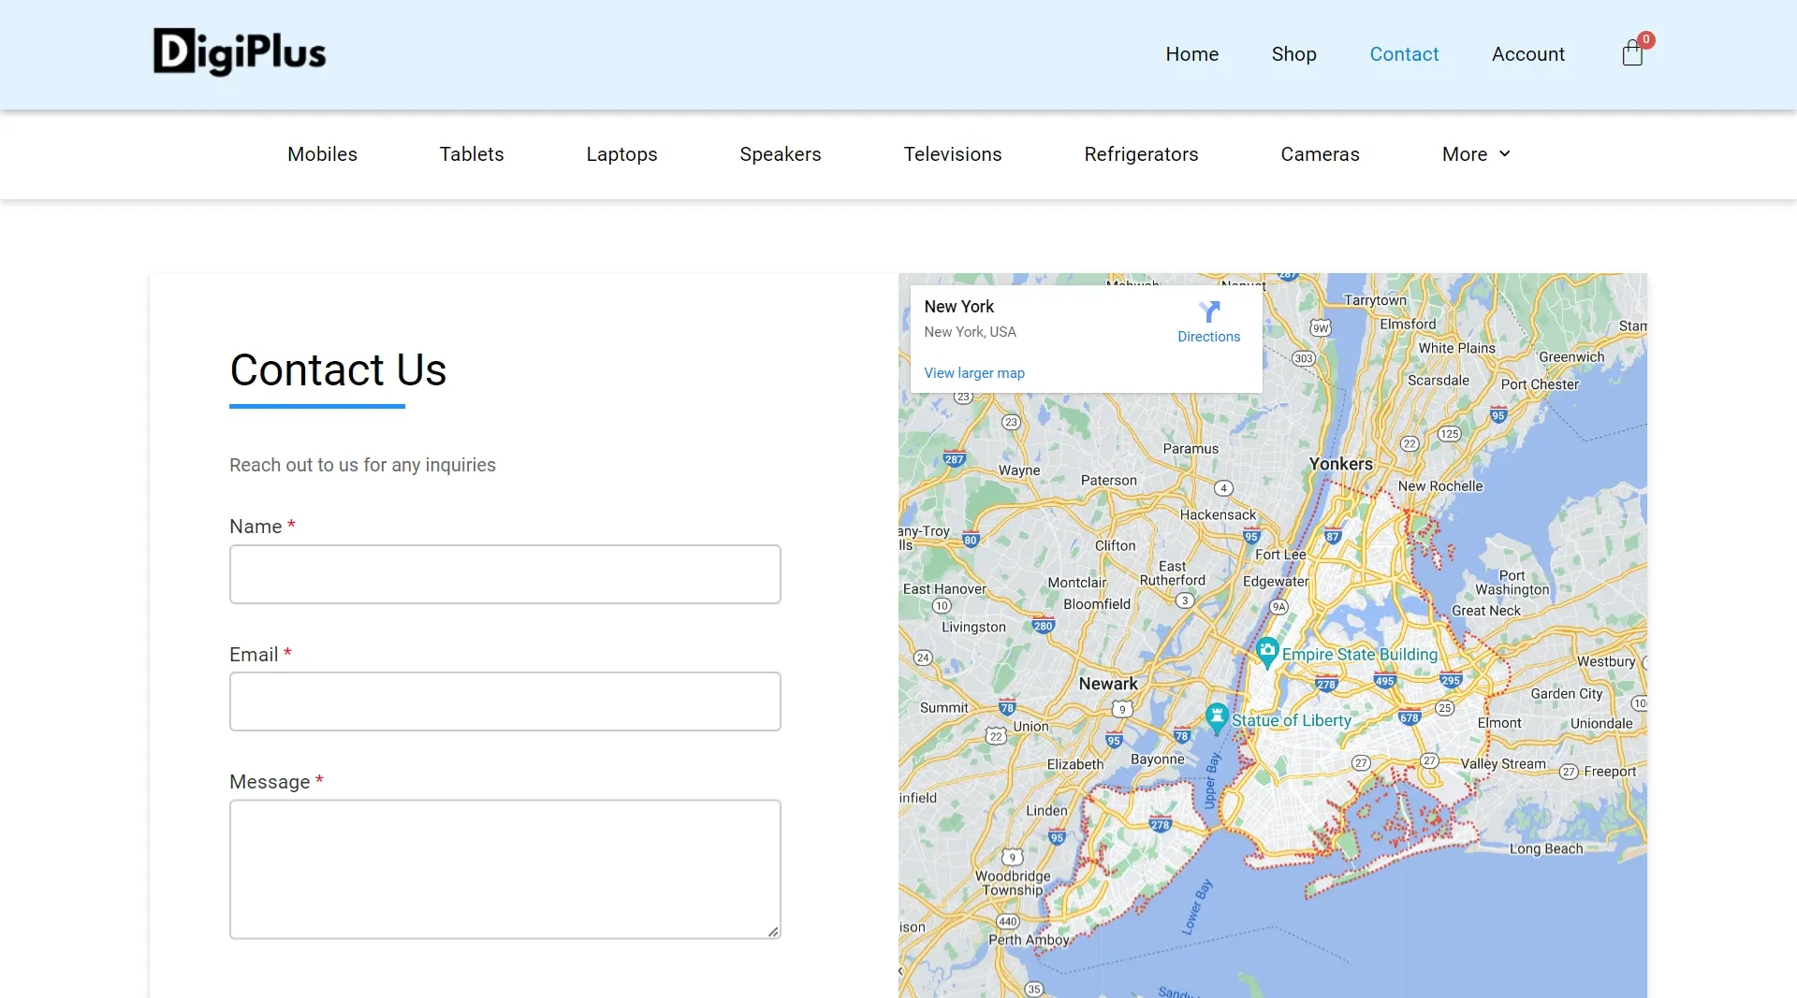Click the Newark label on map
The width and height of the screenshot is (1797, 998).
point(1108,684)
